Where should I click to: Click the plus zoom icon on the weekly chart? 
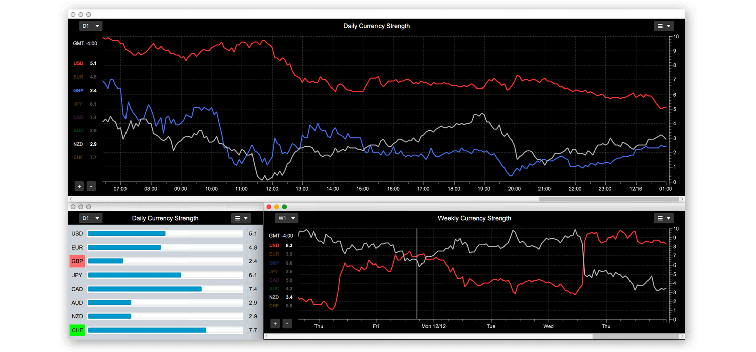pos(275,323)
